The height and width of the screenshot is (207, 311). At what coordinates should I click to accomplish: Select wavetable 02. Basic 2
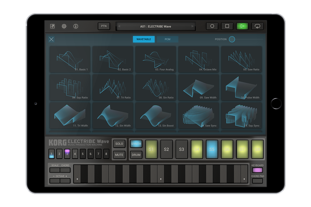[113, 59]
